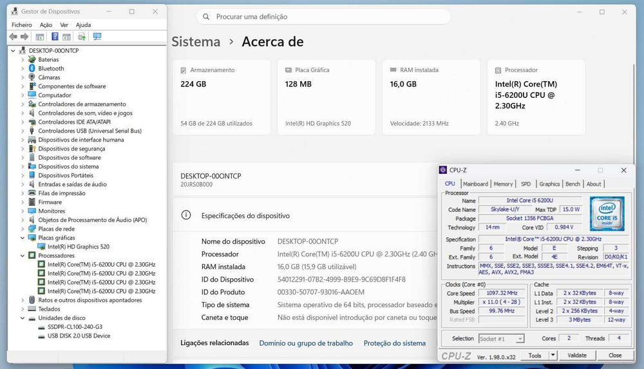
Task: Expand the Controladores de armazenamento node
Action: tap(23, 104)
